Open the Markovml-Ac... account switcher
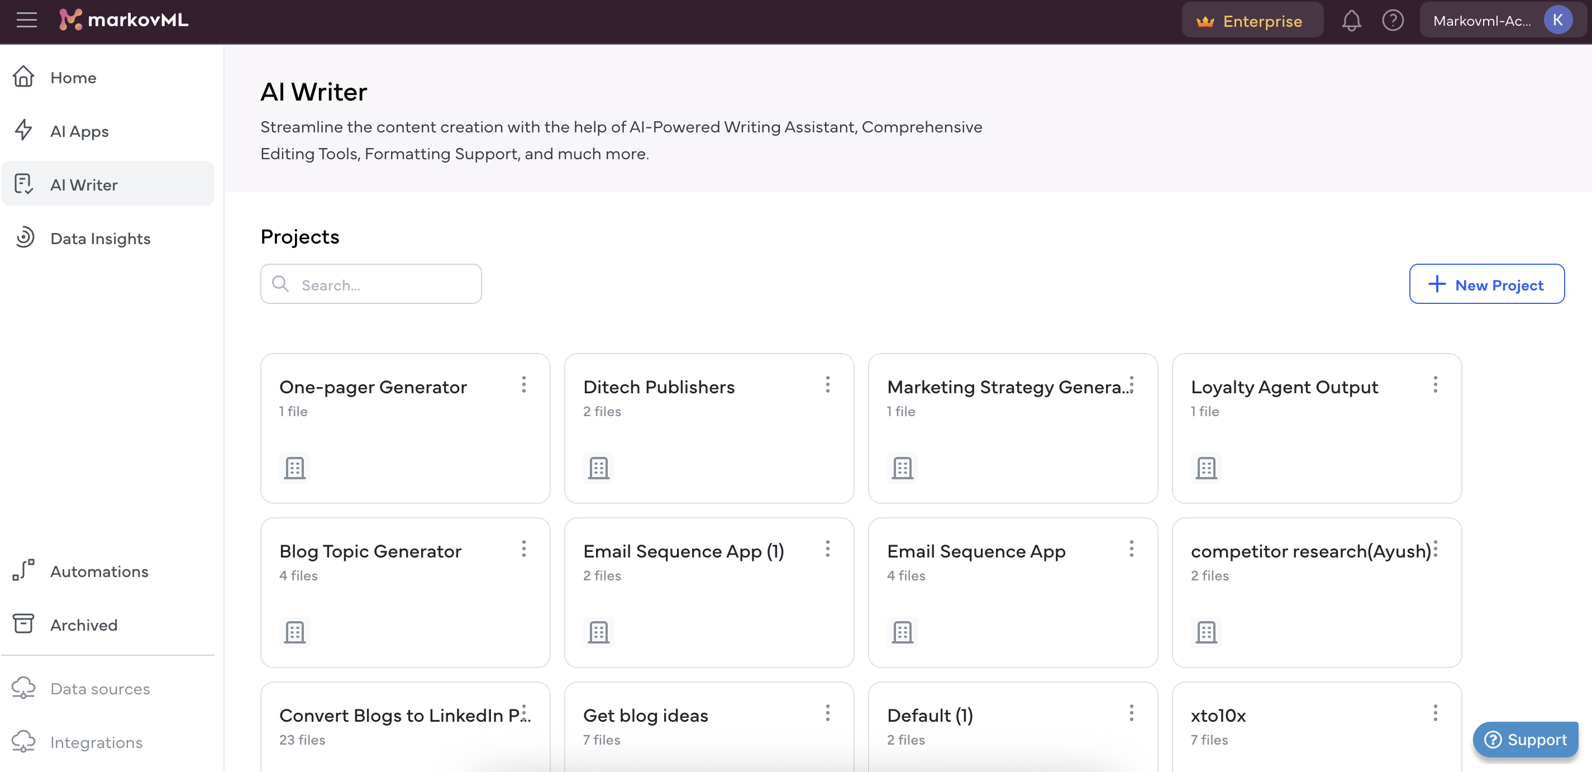 tap(1482, 21)
